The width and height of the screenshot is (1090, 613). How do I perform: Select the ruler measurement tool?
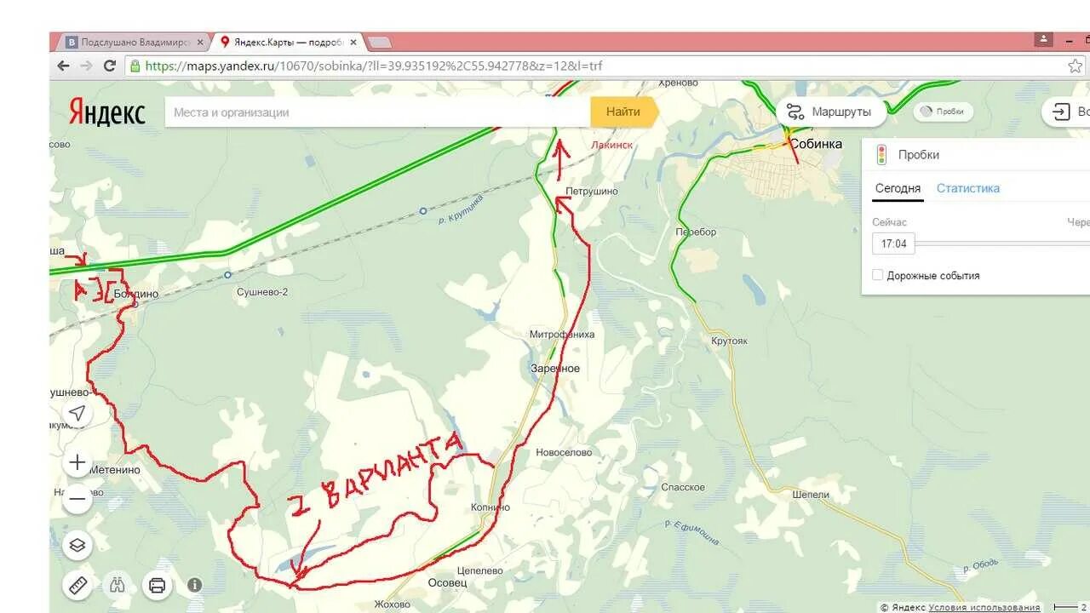click(77, 585)
